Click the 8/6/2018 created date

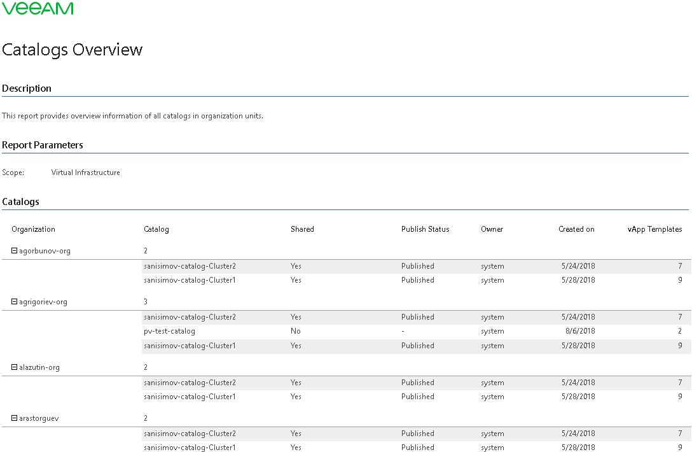point(579,331)
